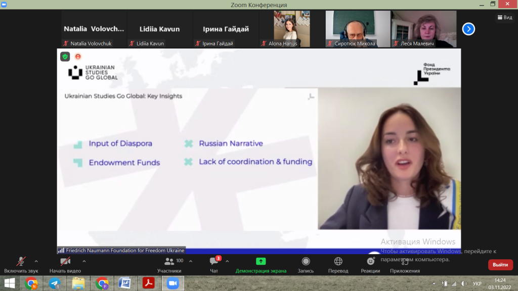Click Lack of coordination & funding text
The image size is (518, 291).
255,162
